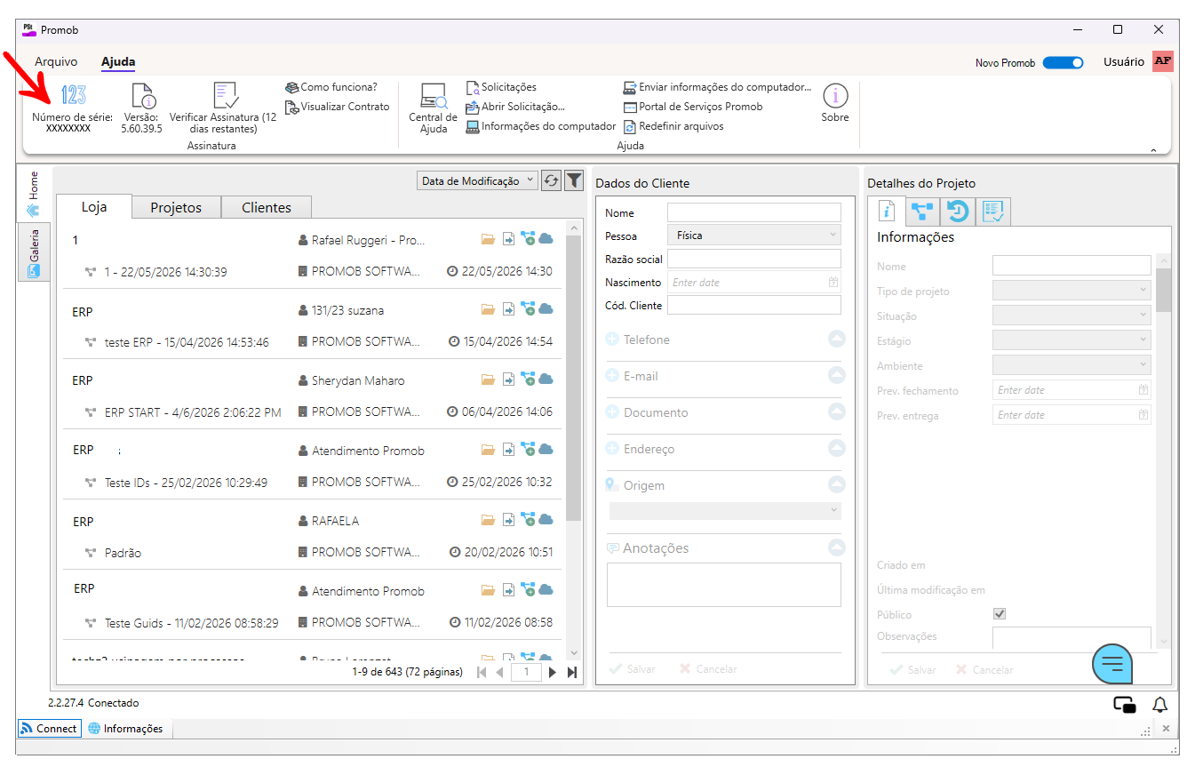Open the Nascimento date picker calendar
The image size is (1187, 783).
(x=833, y=283)
